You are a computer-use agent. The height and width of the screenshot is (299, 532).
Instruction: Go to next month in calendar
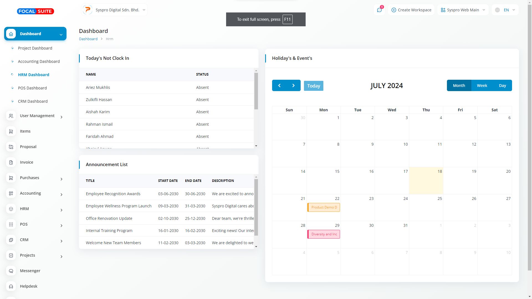coord(293,86)
